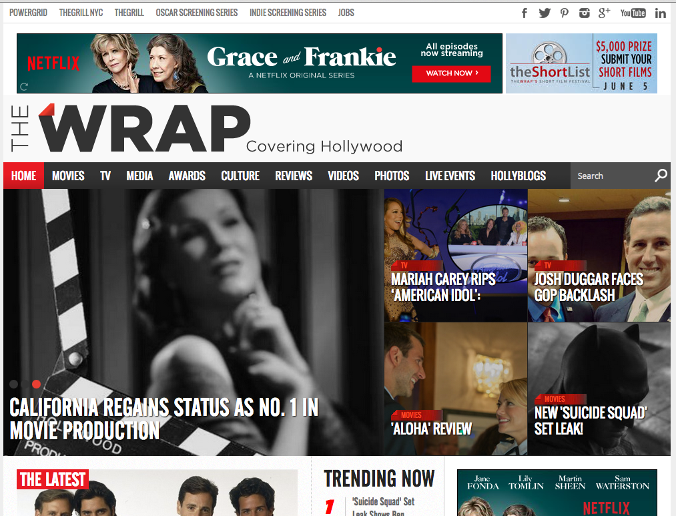Open trending 'Suicide Squad' Set link

[x=383, y=507]
